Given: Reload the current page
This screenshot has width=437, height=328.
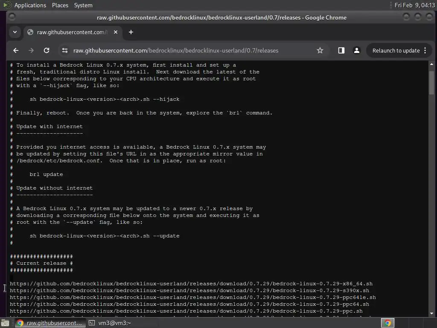Looking at the screenshot, I should [47, 50].
